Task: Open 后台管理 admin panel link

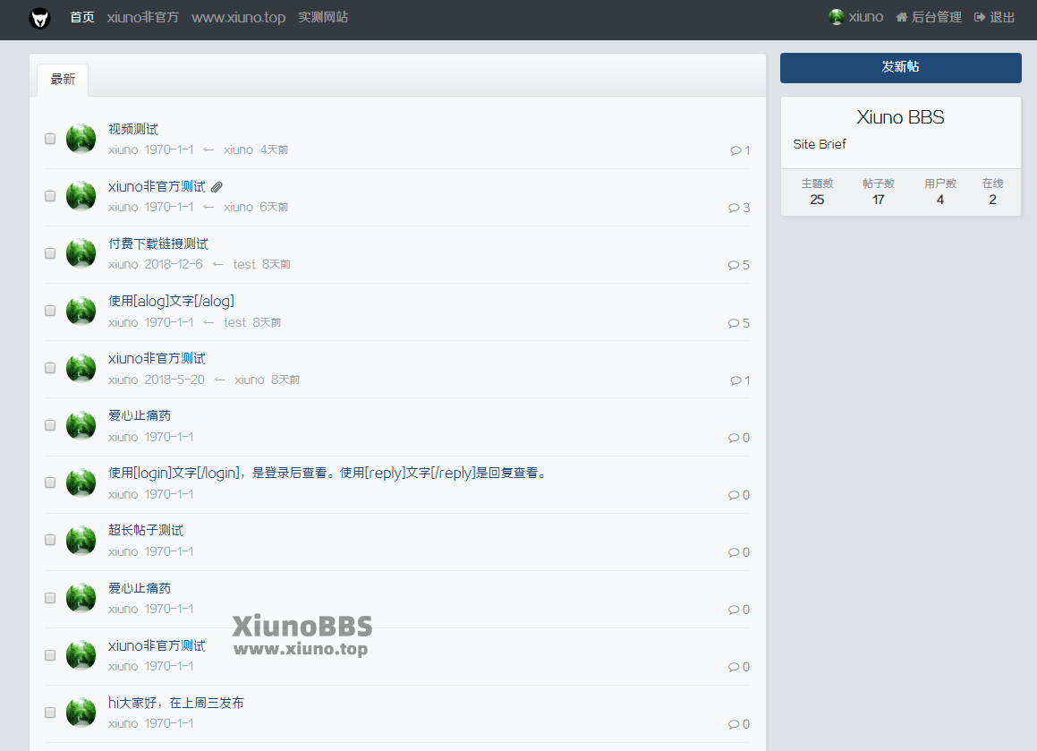Action: (x=929, y=17)
